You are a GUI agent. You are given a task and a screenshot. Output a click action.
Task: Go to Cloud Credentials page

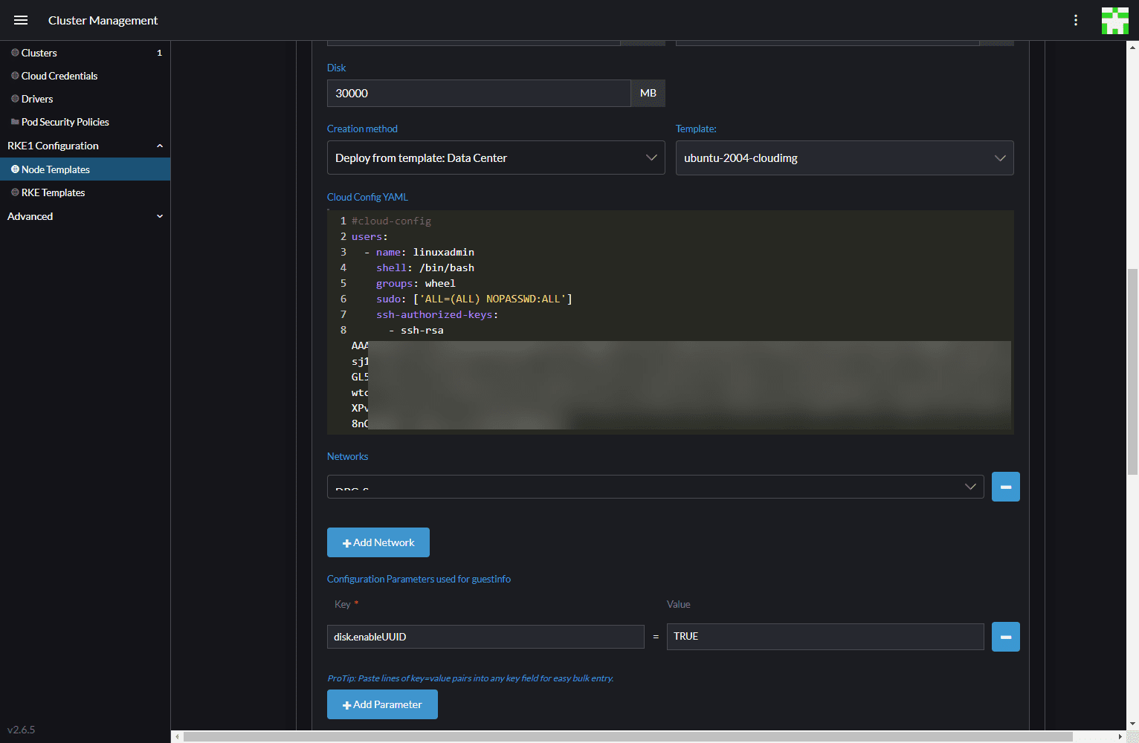(x=59, y=76)
